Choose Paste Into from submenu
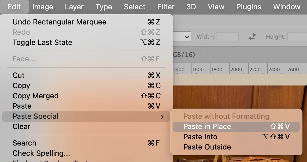Viewport: 307px width, 162px height. pyautogui.click(x=200, y=137)
